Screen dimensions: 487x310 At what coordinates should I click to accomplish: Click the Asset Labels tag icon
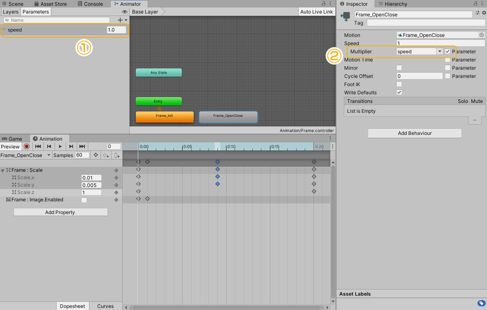(x=481, y=303)
